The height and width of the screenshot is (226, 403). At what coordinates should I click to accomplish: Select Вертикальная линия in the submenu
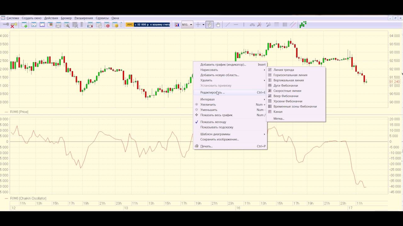point(296,80)
